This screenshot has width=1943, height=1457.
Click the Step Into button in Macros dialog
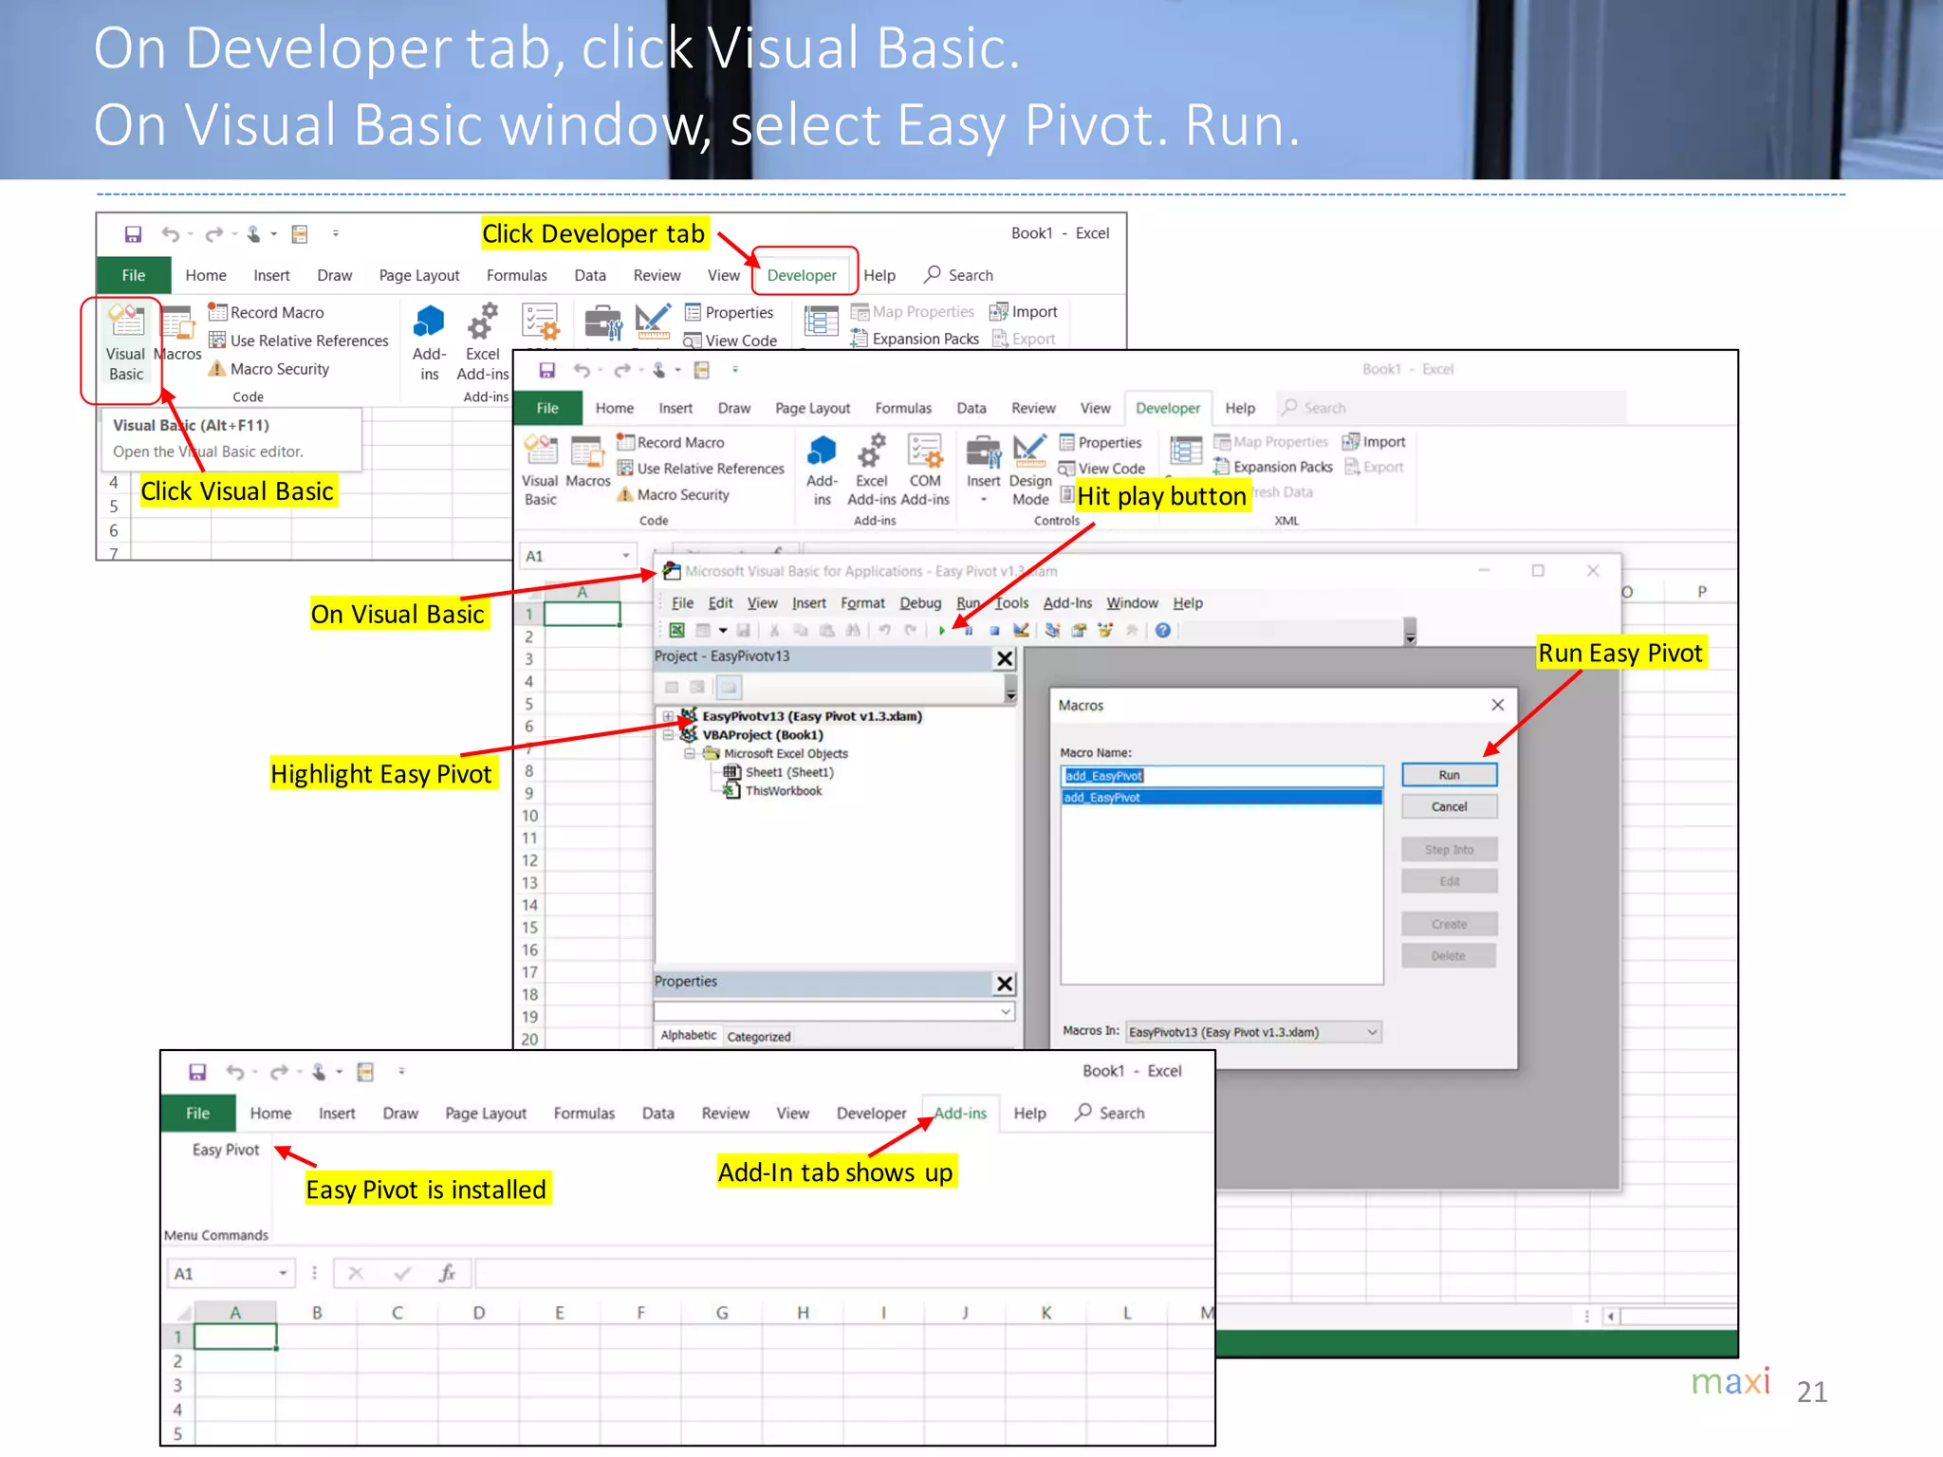[1450, 850]
